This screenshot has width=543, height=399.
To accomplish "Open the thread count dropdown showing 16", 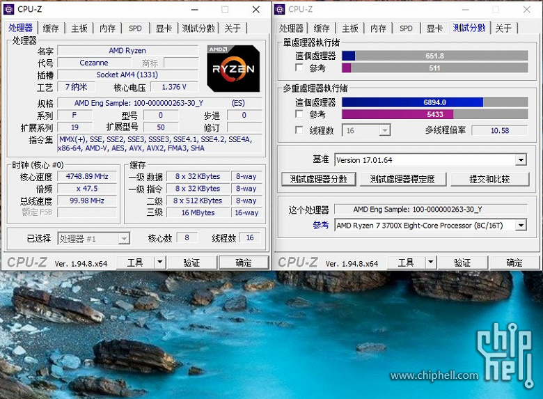I will point(384,130).
